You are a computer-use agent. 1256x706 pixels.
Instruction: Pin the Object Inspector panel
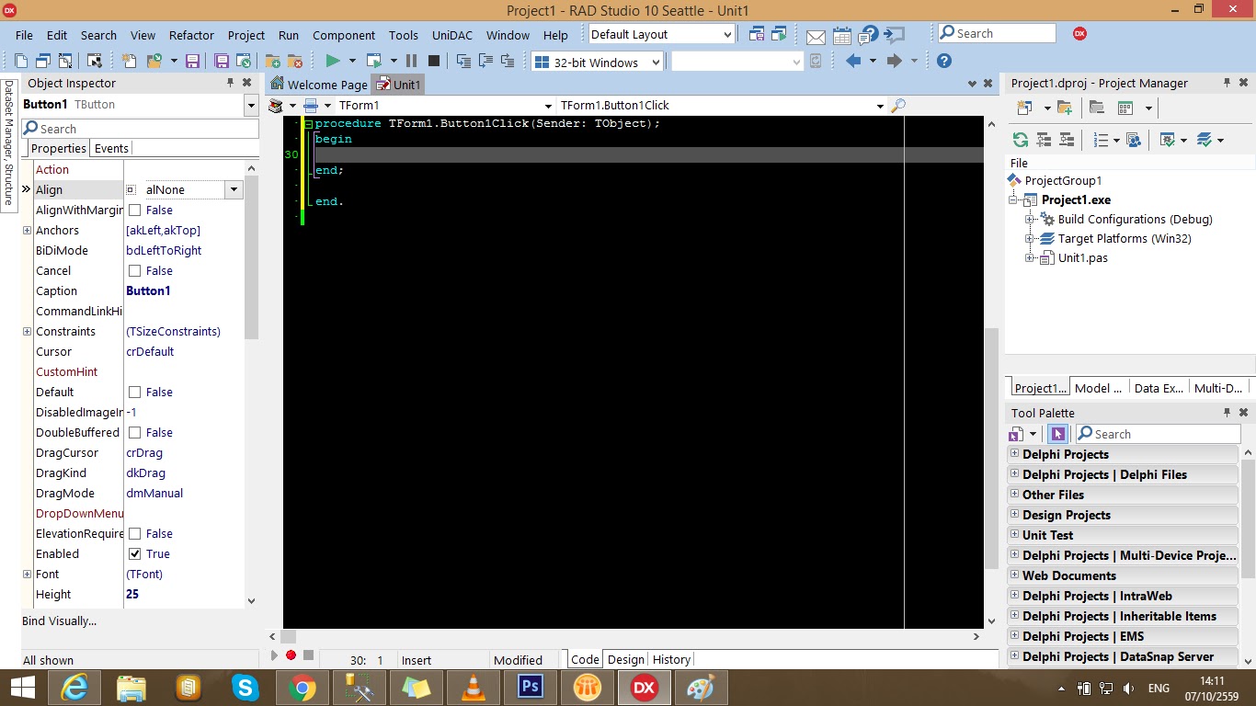tap(231, 83)
